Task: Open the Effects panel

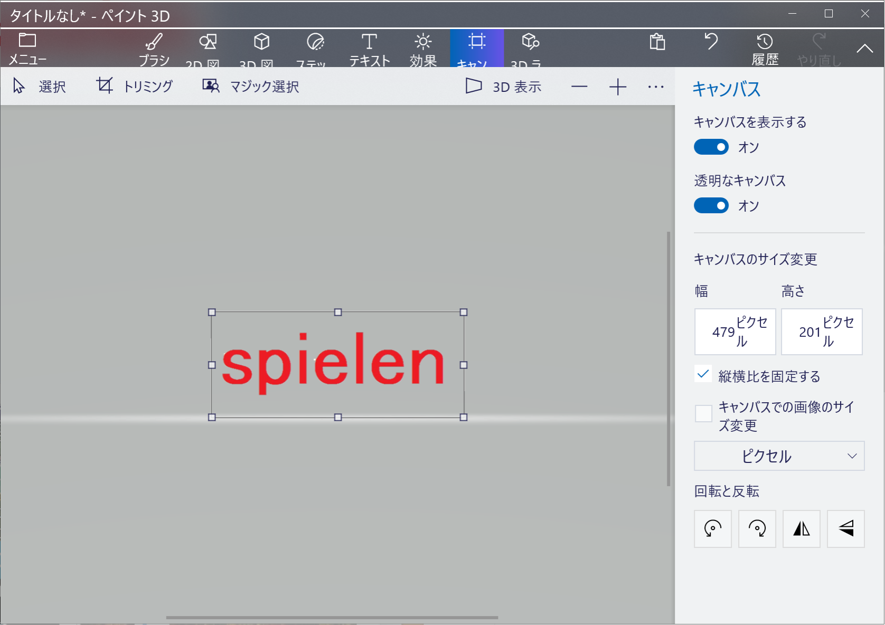Action: click(x=423, y=49)
